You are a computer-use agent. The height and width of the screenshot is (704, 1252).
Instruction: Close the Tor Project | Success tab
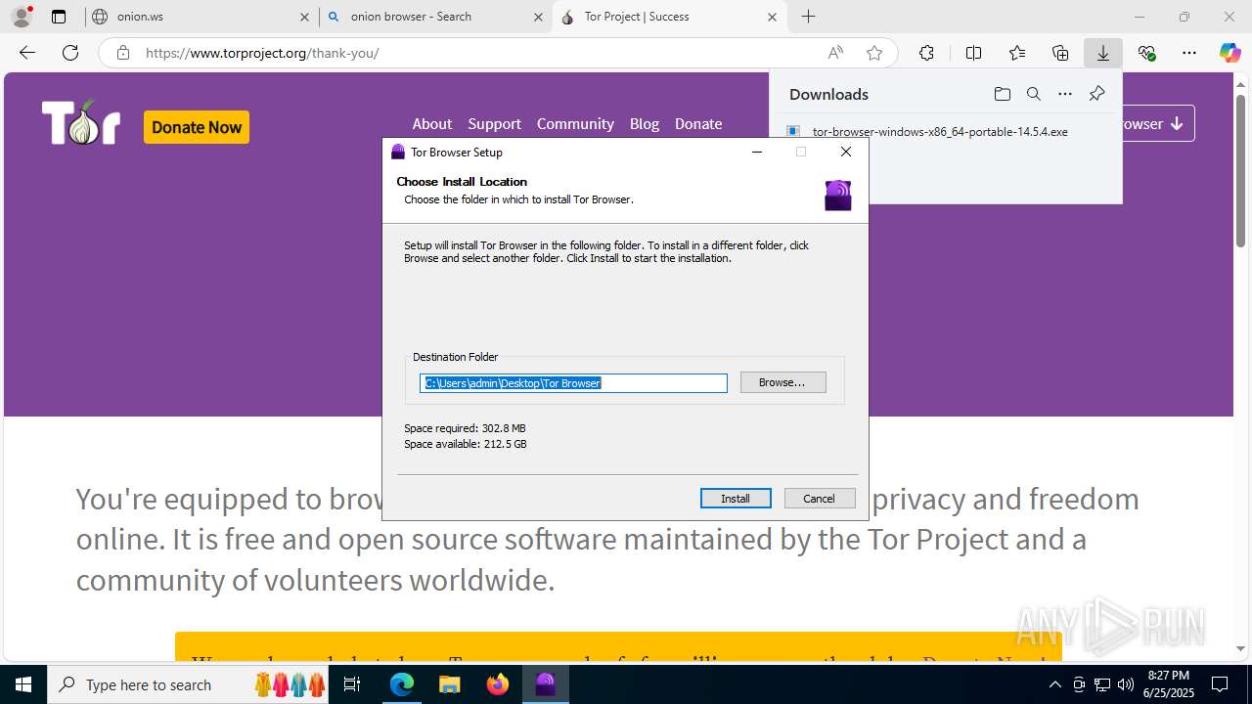tap(772, 17)
